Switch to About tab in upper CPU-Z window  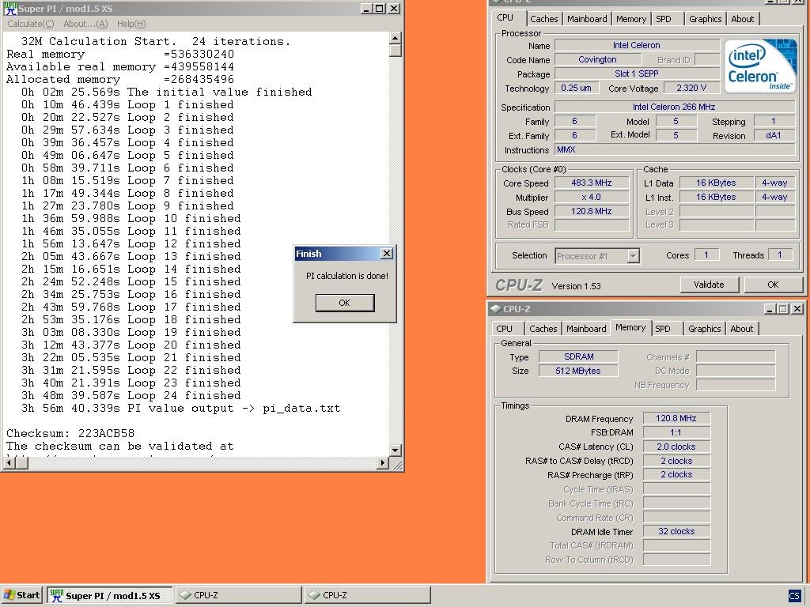point(742,19)
